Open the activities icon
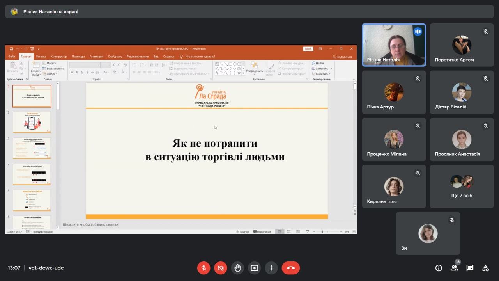 [x=485, y=268]
